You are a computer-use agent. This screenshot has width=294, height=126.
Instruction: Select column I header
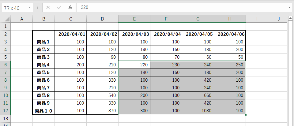257,19
